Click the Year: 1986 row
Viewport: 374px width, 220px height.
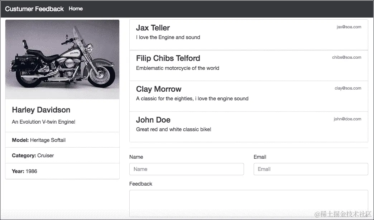pyautogui.click(x=62, y=171)
